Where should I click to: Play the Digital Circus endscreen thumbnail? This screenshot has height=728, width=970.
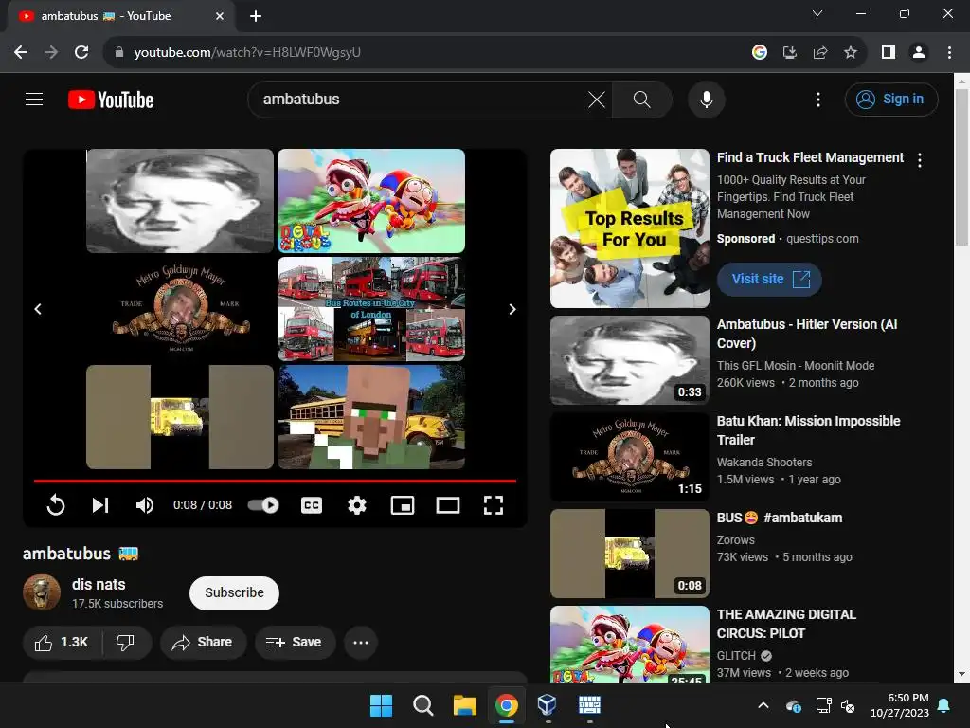point(371,201)
